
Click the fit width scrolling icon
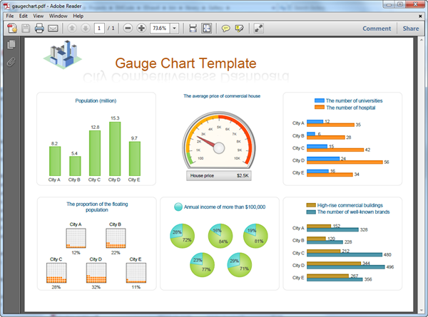(x=193, y=28)
